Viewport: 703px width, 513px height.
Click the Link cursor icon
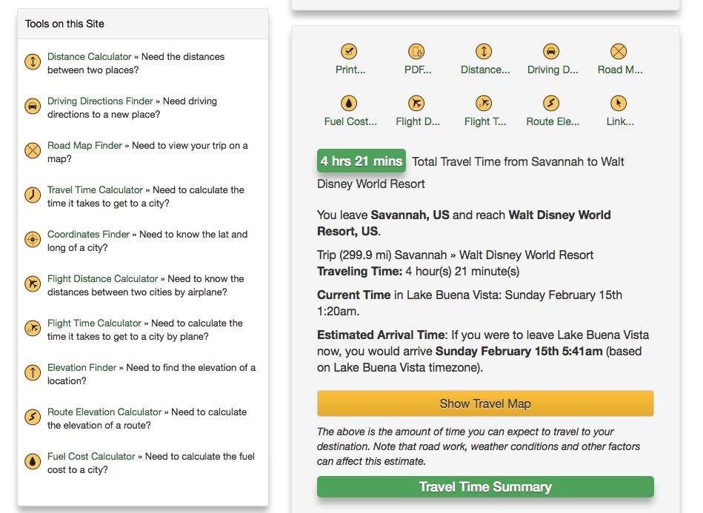click(x=619, y=104)
